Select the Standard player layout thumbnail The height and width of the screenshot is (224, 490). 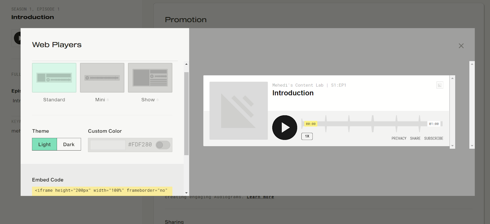[x=54, y=78]
